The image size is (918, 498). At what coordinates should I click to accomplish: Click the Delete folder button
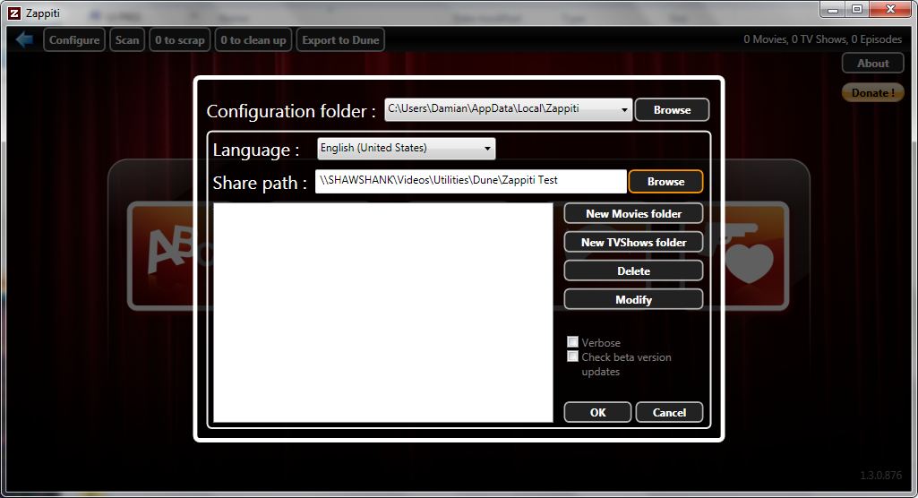tap(633, 271)
